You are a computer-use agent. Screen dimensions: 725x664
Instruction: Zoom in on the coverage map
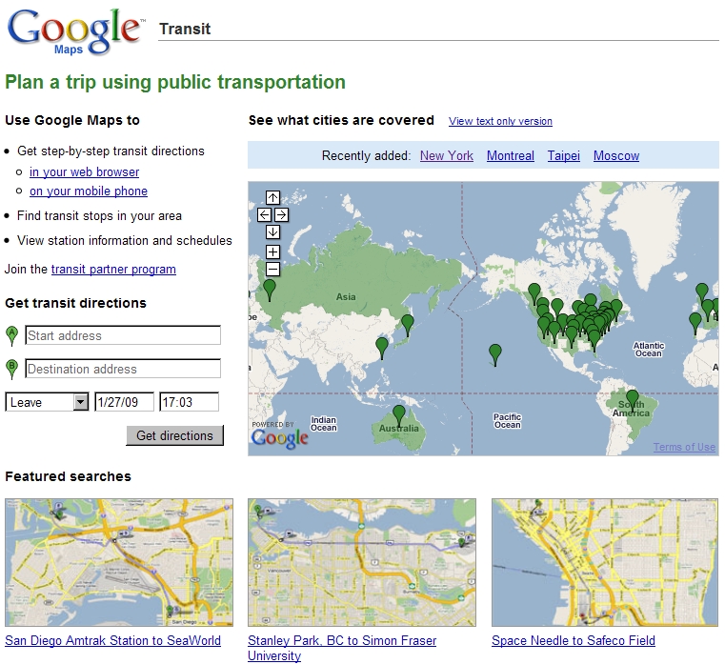(x=272, y=252)
